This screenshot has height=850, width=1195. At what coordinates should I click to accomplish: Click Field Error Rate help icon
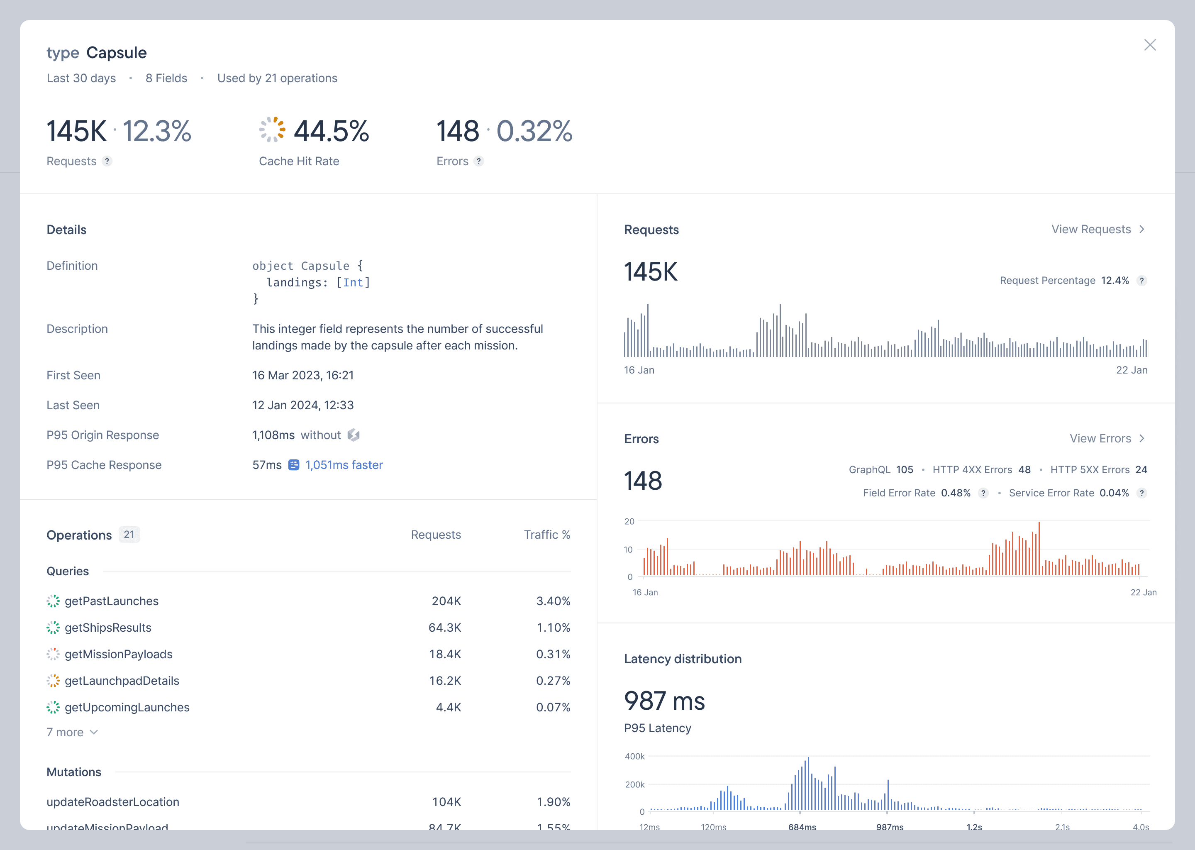[x=983, y=493]
